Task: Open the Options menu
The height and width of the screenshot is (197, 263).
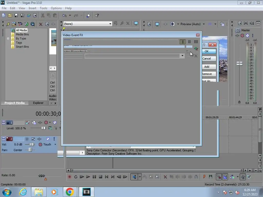Action: 56,8
